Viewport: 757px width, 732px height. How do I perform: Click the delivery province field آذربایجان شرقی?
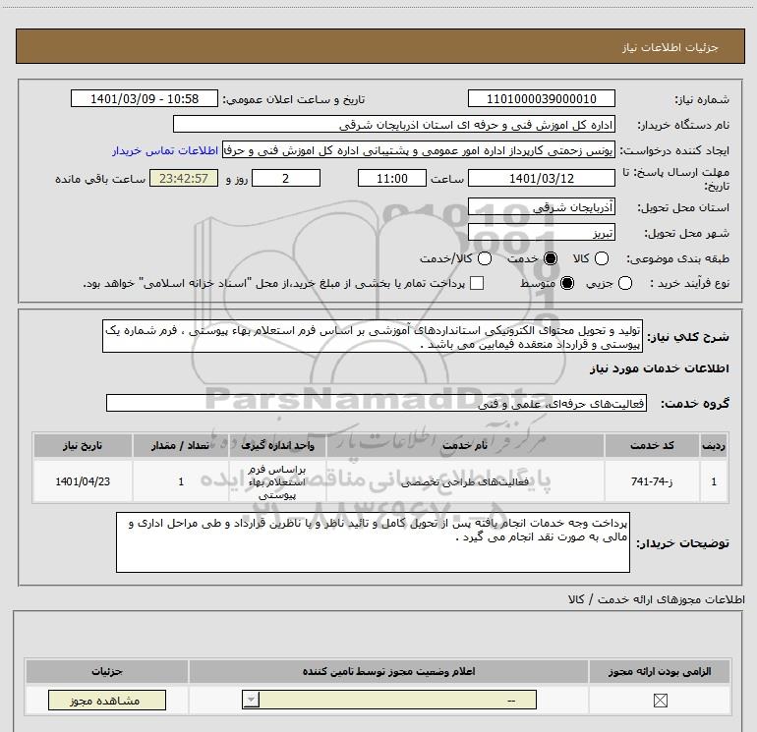541,207
